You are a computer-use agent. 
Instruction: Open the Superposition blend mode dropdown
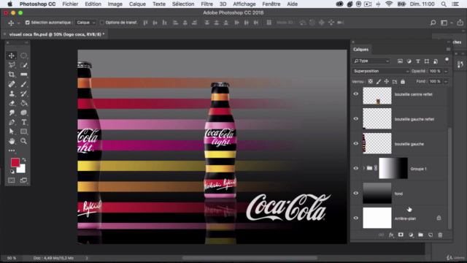click(x=381, y=71)
